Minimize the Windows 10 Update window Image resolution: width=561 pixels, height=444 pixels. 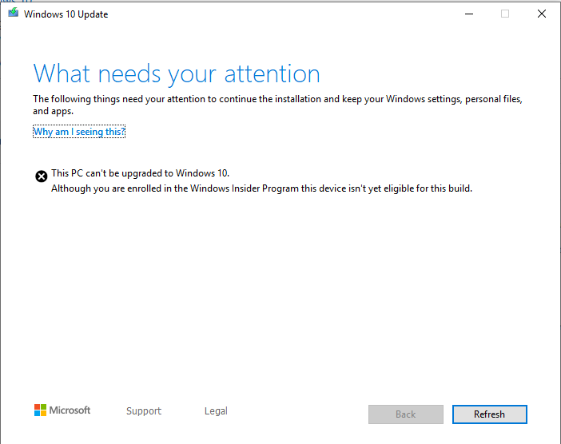click(469, 14)
